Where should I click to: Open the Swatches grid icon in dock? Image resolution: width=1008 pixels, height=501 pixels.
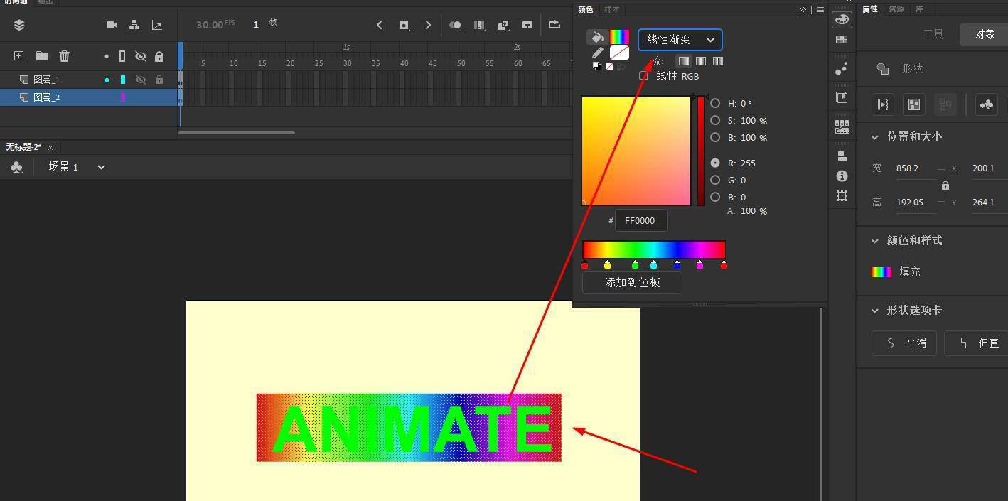click(x=842, y=40)
